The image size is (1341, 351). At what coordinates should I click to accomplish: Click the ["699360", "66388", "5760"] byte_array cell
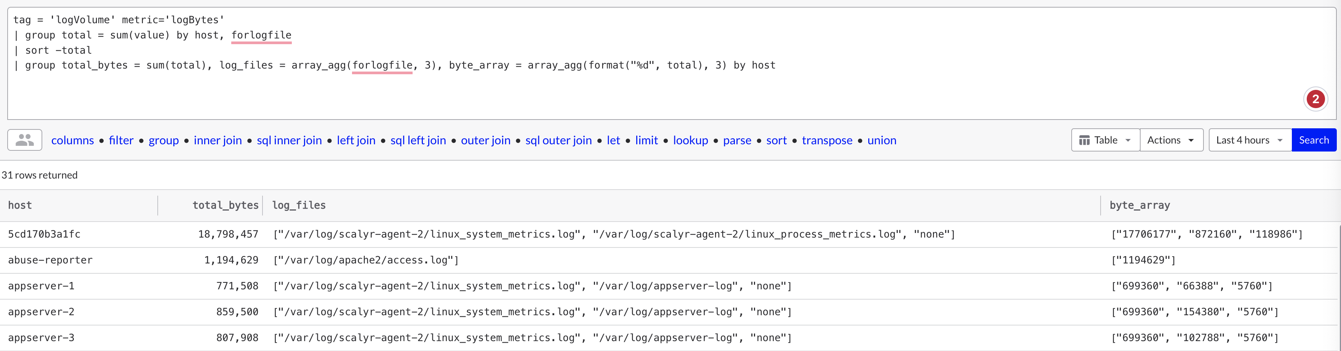[1192, 286]
